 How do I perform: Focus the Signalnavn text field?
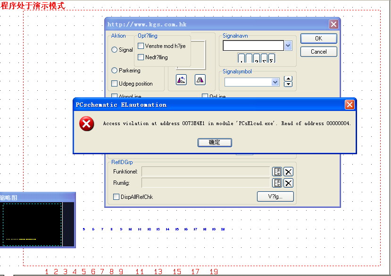[x=253, y=46]
